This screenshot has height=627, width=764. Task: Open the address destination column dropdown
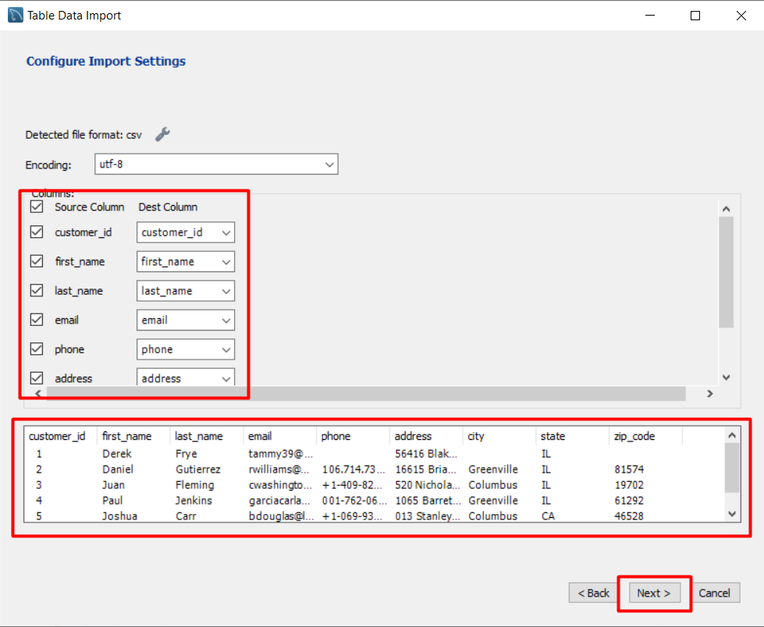[x=226, y=377]
